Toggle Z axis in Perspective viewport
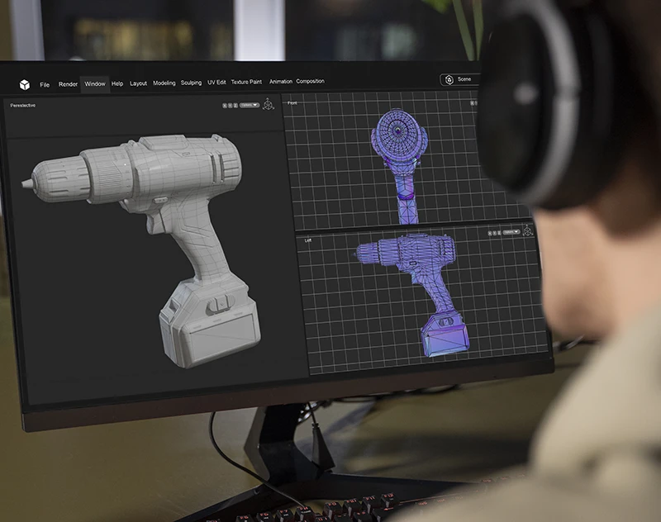This screenshot has height=522, width=661. (235, 106)
